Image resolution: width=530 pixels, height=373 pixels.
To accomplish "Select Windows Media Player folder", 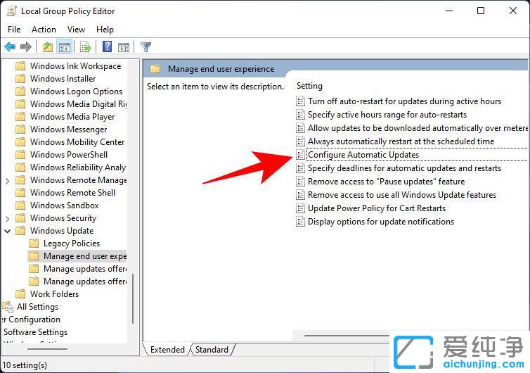I will tap(72, 117).
